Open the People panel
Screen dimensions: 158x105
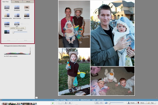(x=131, y=103)
